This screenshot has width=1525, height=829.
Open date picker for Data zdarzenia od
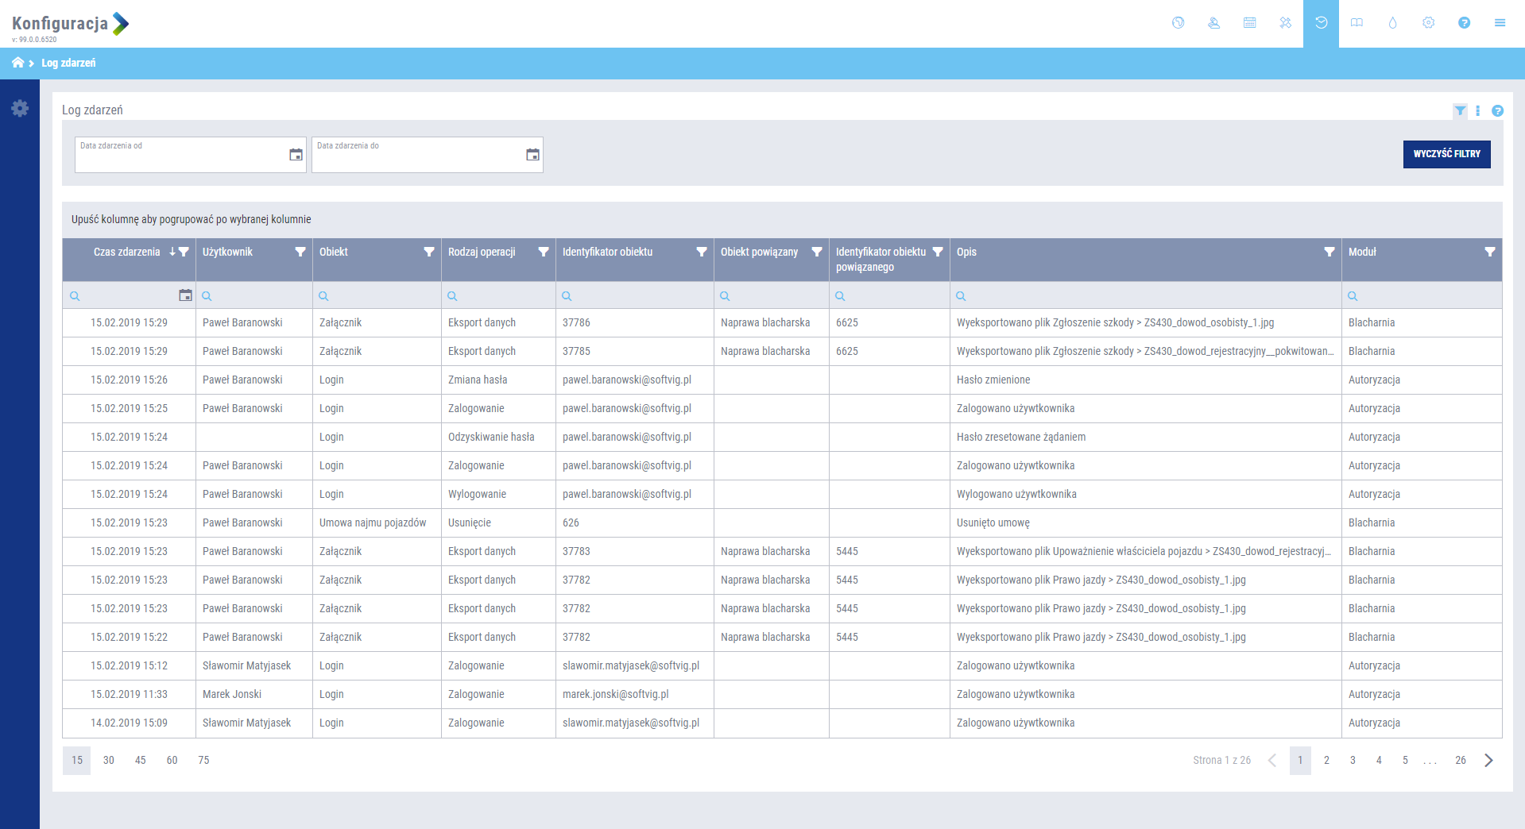tap(296, 155)
